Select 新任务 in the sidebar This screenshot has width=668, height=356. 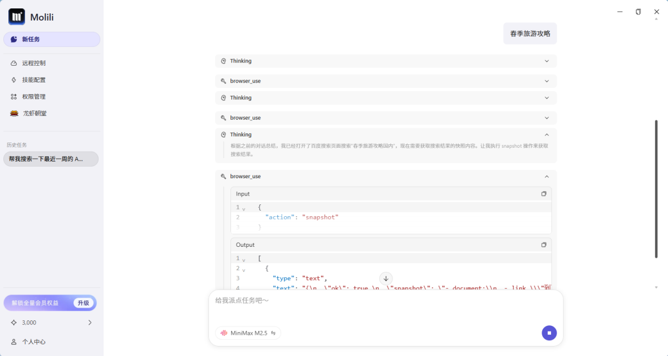(51, 40)
